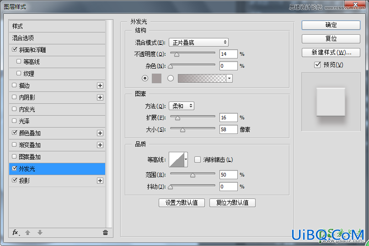The image size is (369, 246).
Task: Select gradient glow radio button
Action: 171,78
